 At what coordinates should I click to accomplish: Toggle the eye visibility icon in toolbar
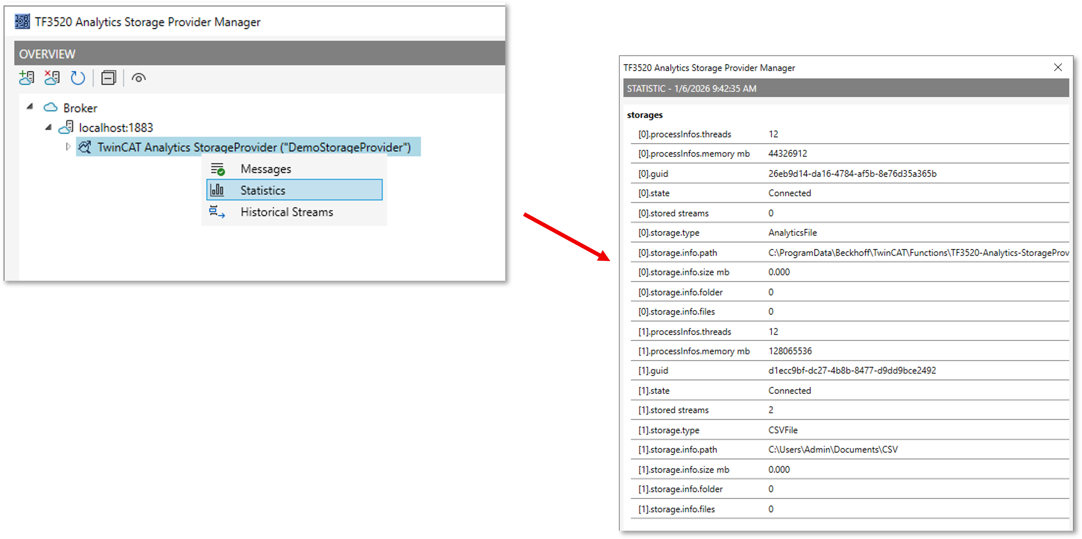139,78
